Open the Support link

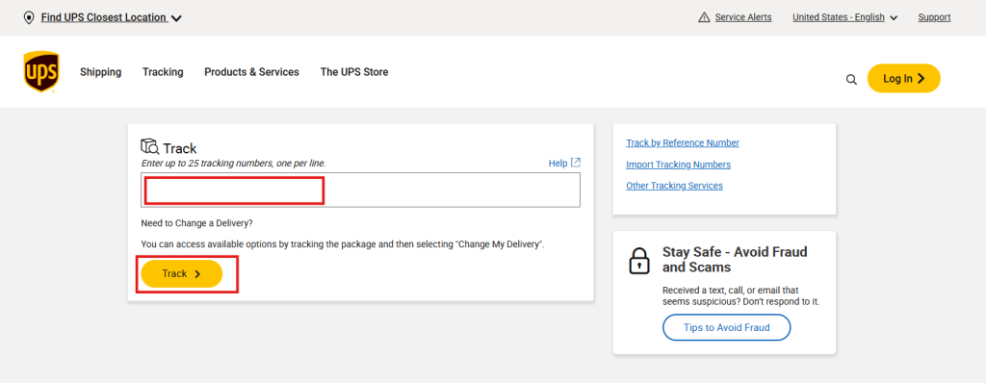pos(934,17)
